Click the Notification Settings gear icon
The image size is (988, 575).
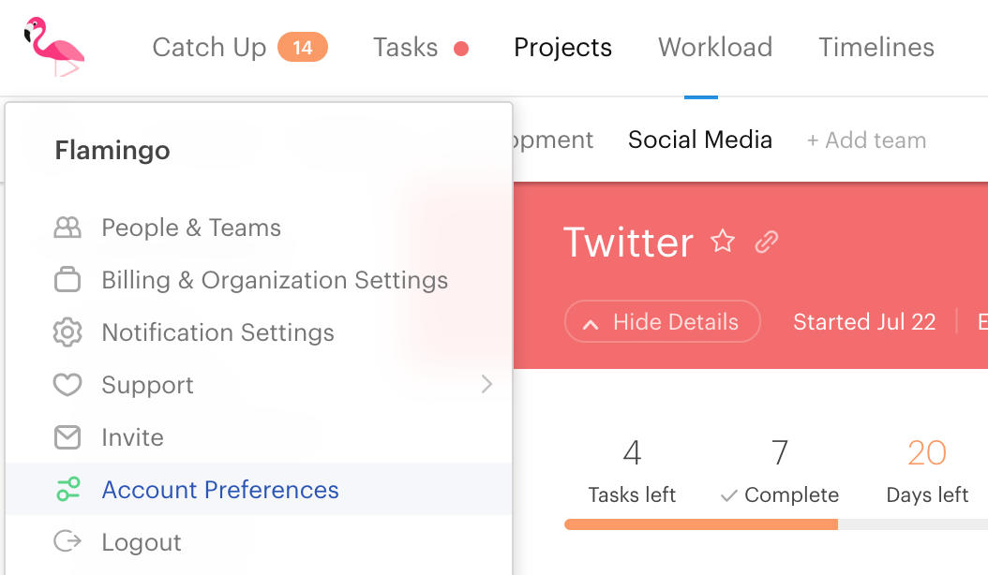click(x=67, y=332)
